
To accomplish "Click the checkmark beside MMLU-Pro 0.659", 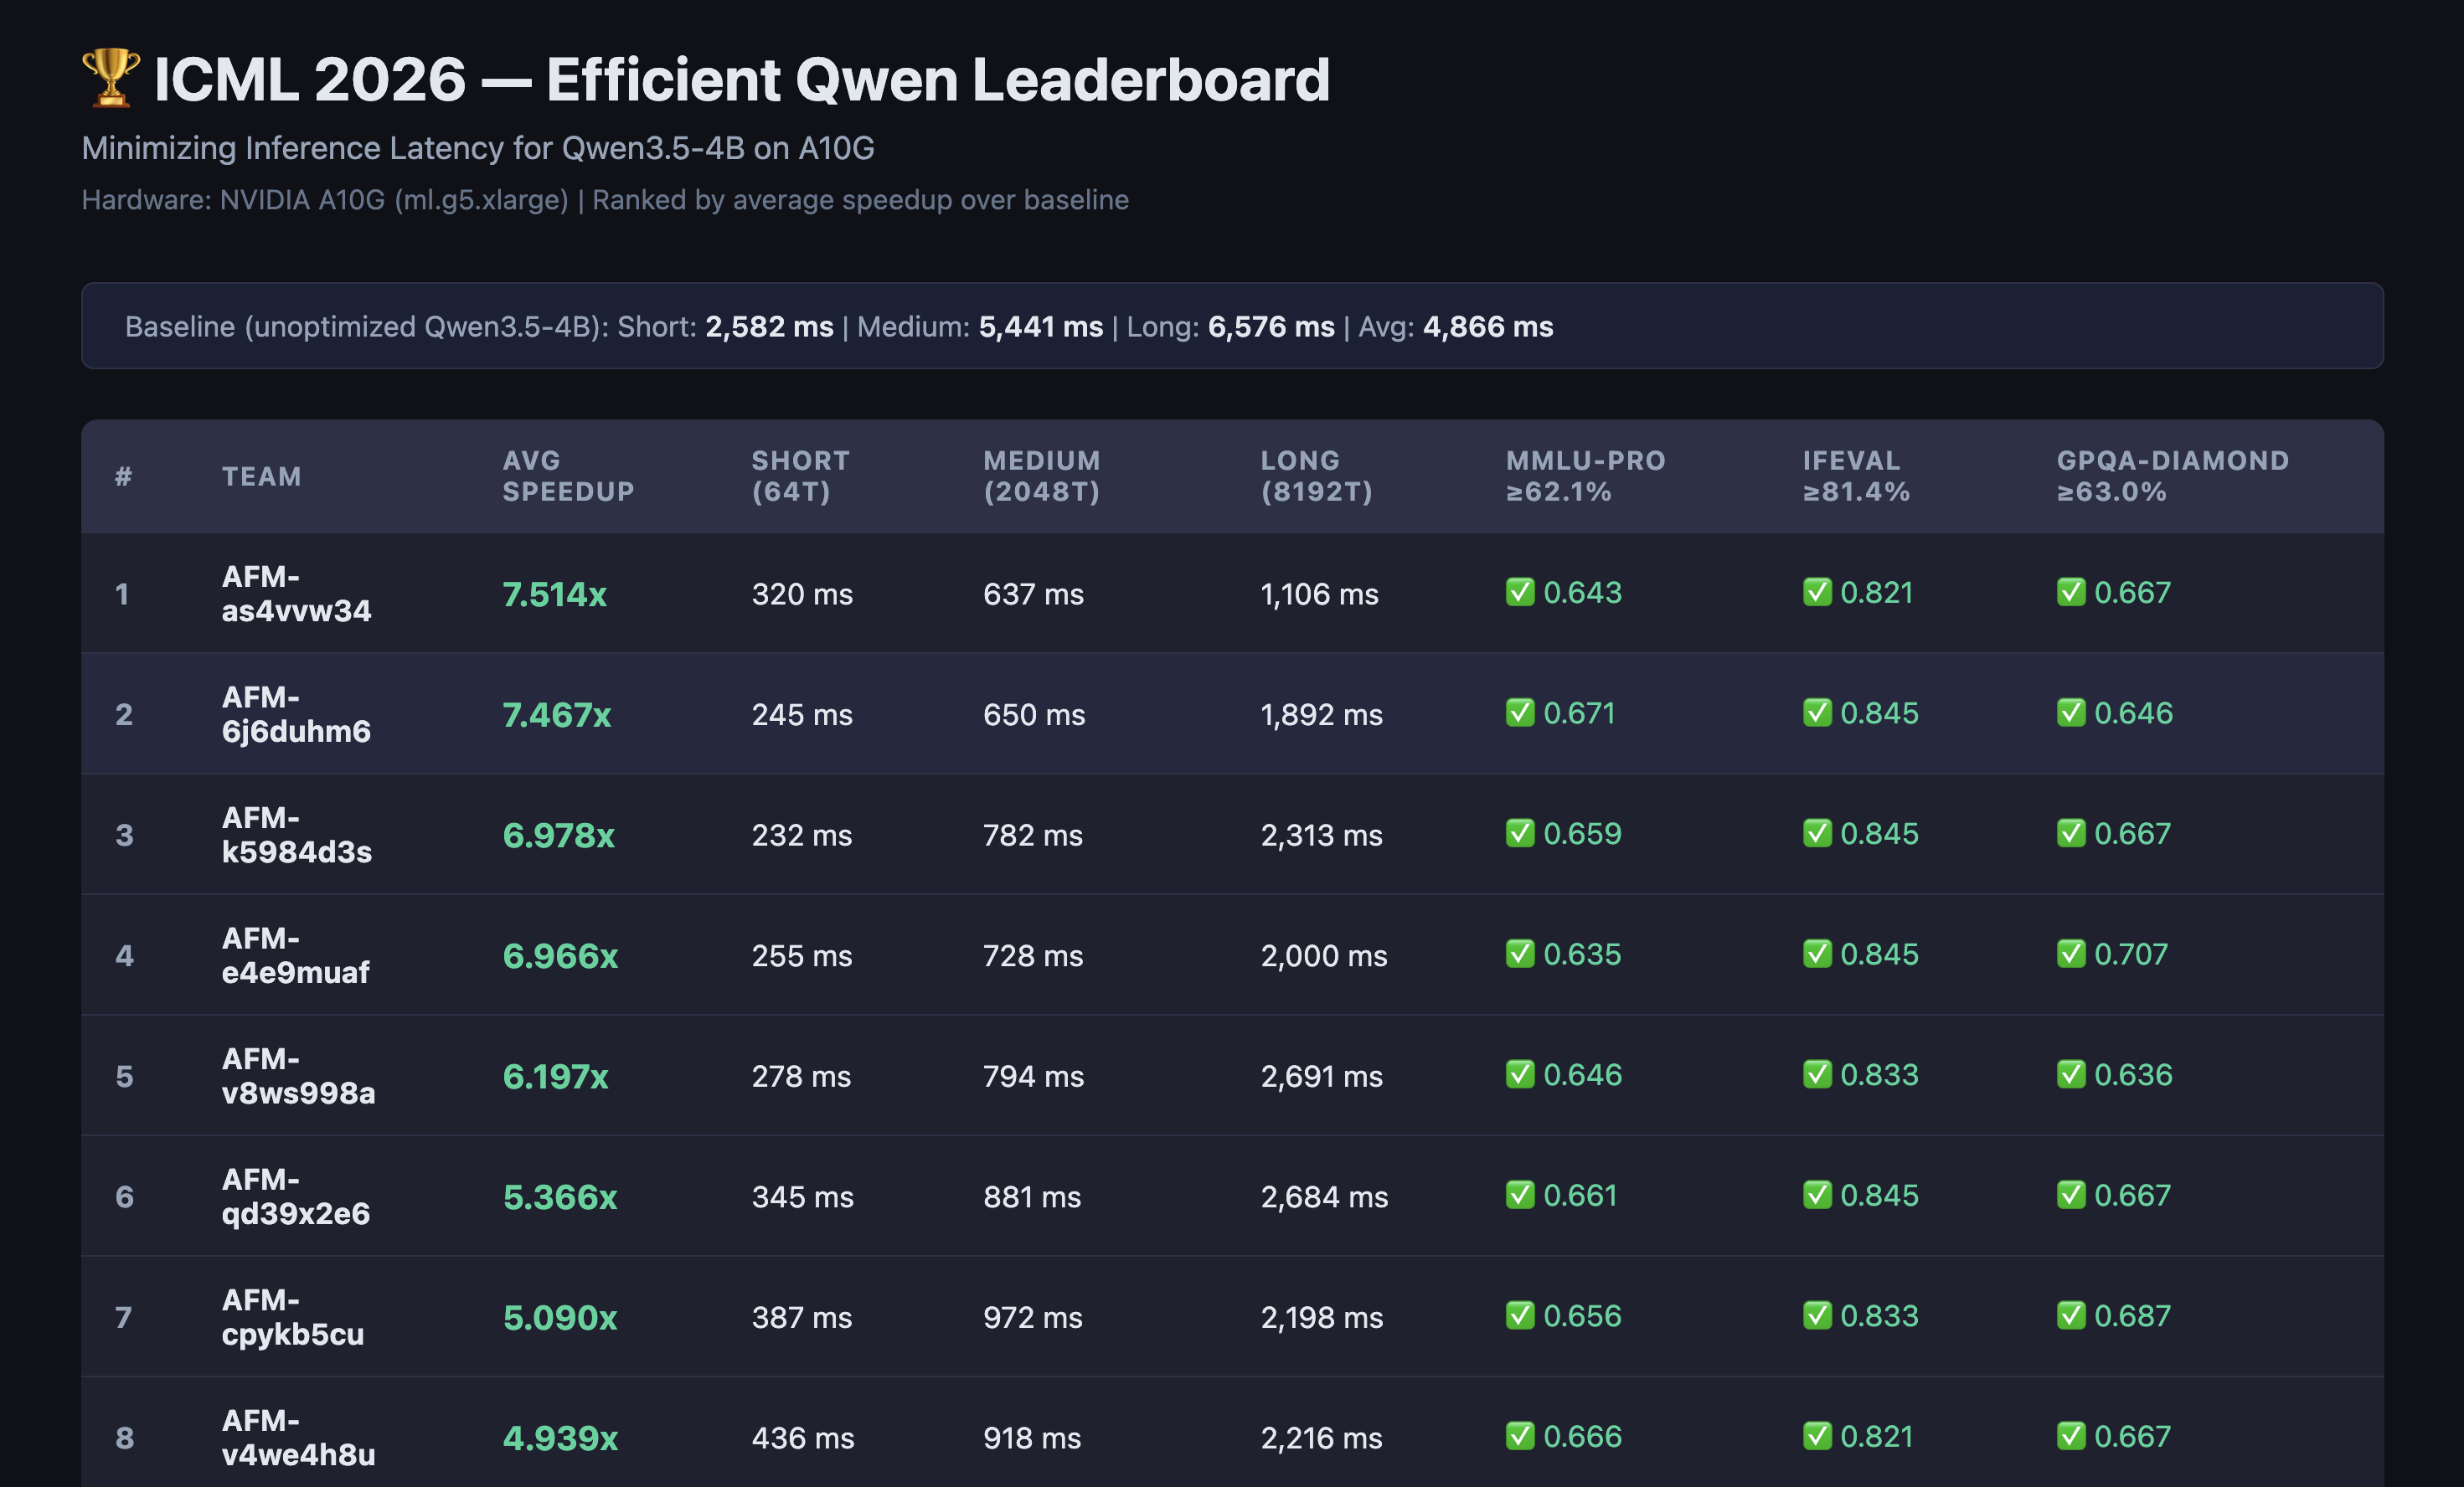I will pyautogui.click(x=1520, y=833).
